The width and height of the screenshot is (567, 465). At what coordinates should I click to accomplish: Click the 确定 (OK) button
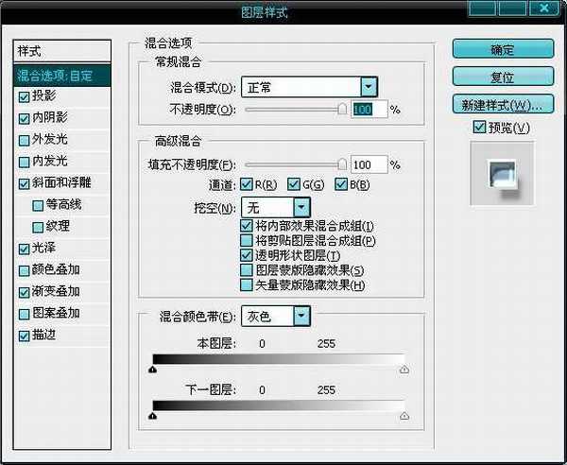[x=502, y=49]
